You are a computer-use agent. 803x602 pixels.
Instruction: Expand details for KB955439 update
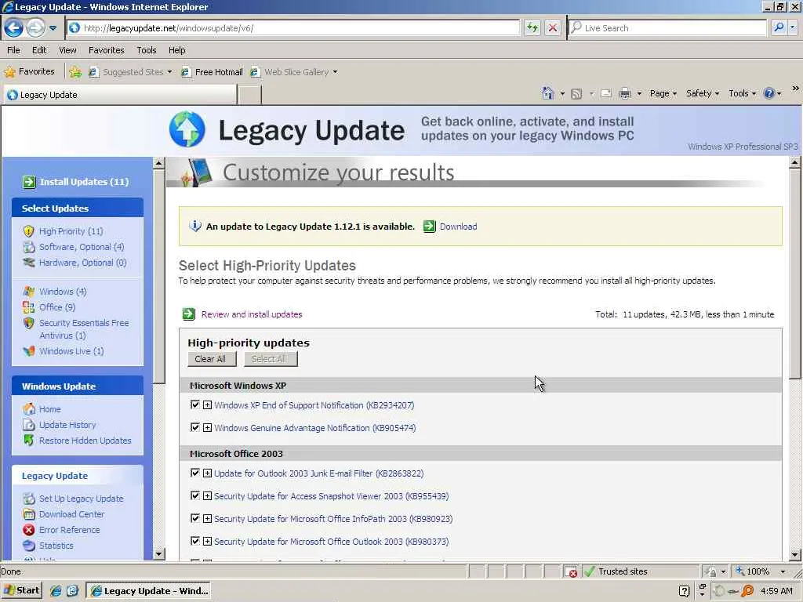tap(207, 495)
